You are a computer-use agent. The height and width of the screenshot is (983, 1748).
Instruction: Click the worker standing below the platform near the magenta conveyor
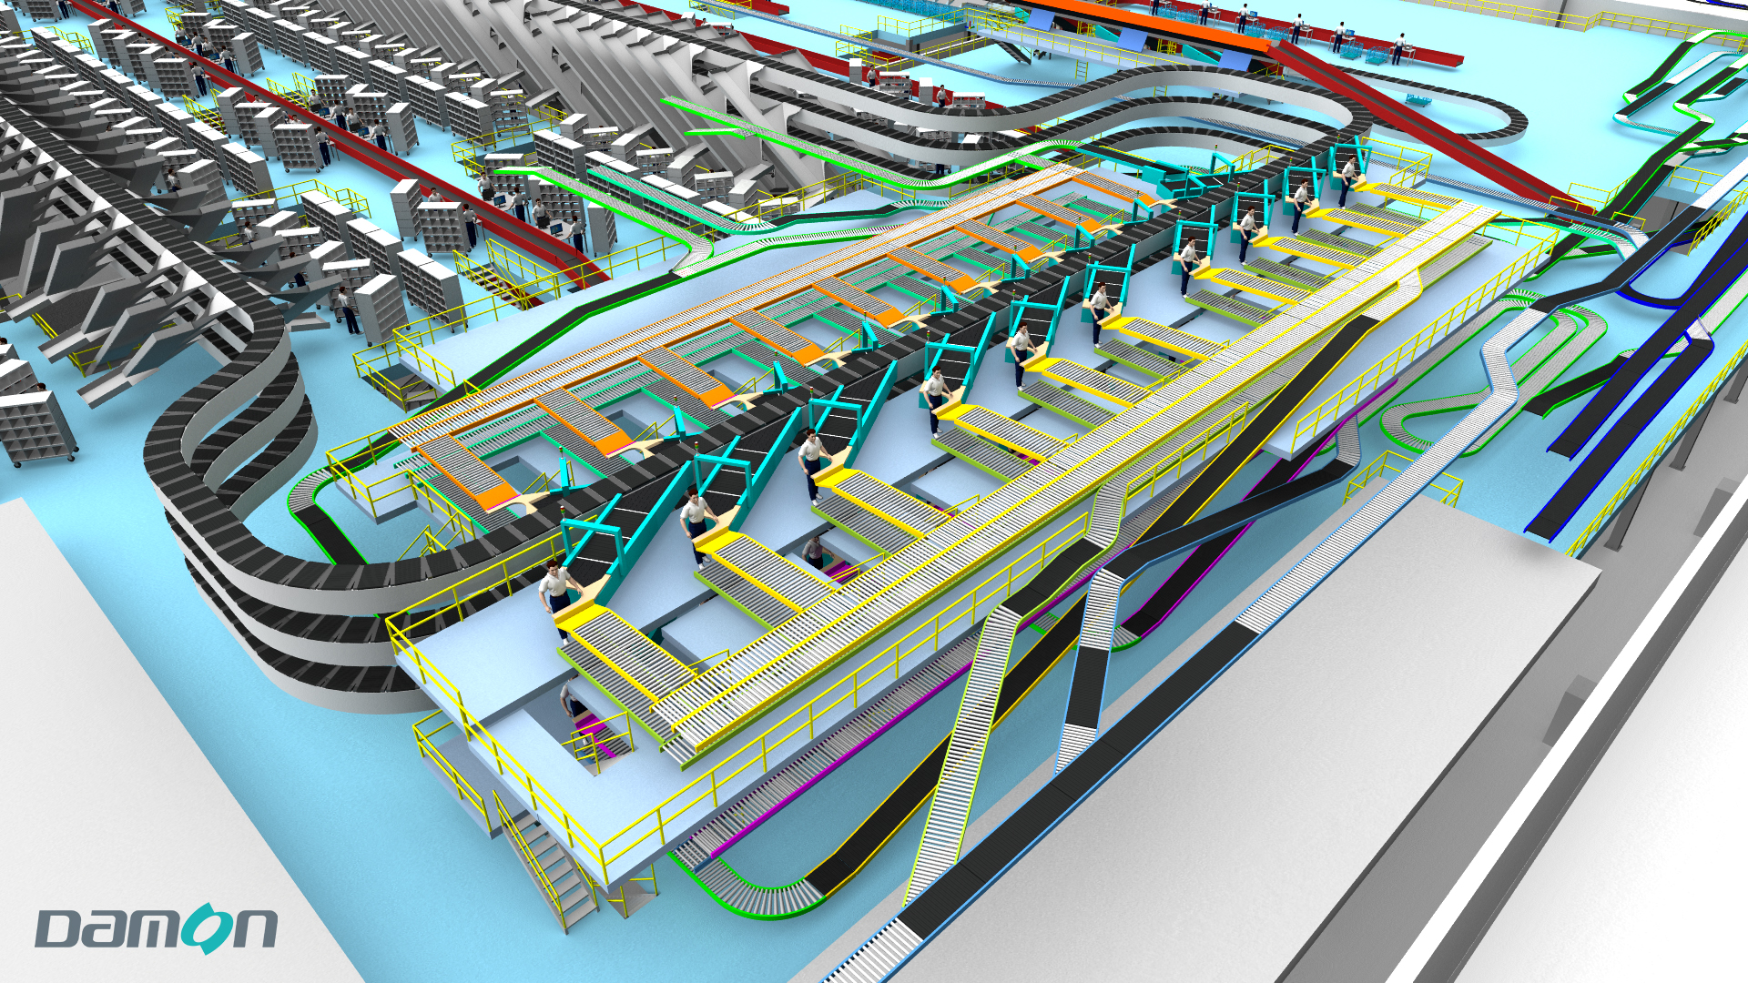tap(573, 704)
